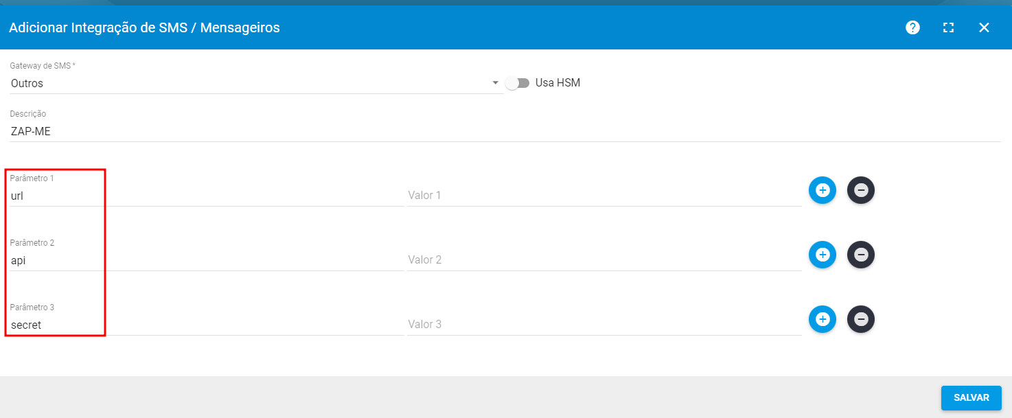Edit the Descrição field with ZAP-ME
Viewport: 1012px width, 418px height.
505,132
